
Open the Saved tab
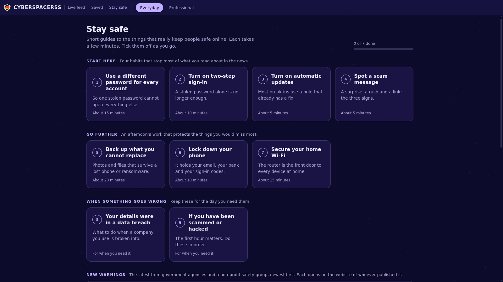click(97, 8)
